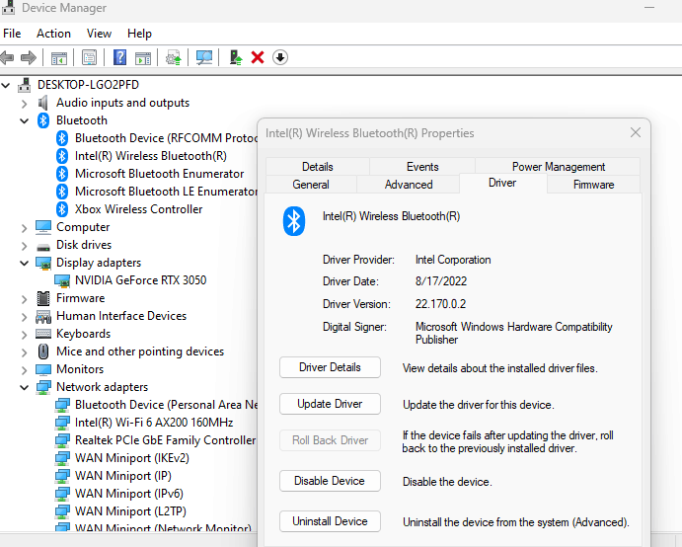Click the DESKTOP-LGO2PFD computer icon
The image size is (682, 547).
tap(25, 85)
